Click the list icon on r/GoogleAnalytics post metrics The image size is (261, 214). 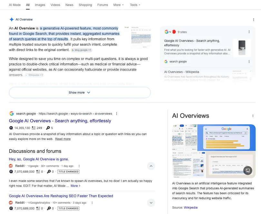[38, 208]
